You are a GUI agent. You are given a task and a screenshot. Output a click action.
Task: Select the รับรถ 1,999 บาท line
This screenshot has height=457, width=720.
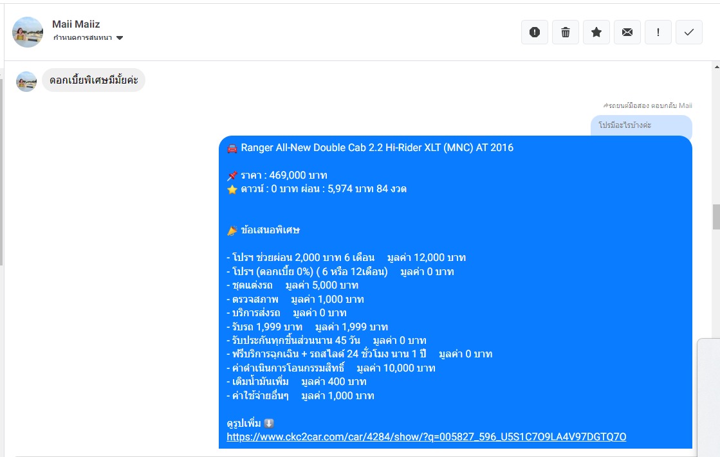(x=307, y=327)
